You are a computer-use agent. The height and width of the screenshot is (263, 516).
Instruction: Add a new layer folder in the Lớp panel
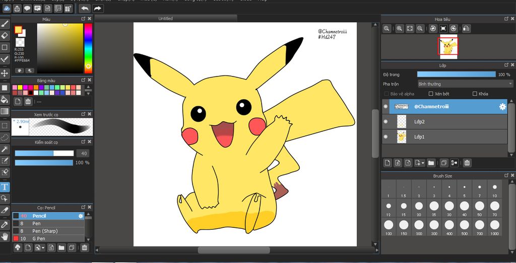431,162
